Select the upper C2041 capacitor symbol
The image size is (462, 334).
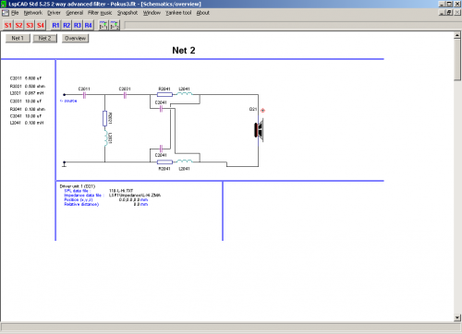coord(161,109)
